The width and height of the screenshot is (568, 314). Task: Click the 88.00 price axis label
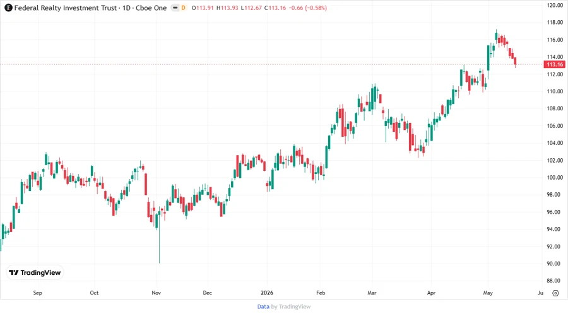(555, 281)
